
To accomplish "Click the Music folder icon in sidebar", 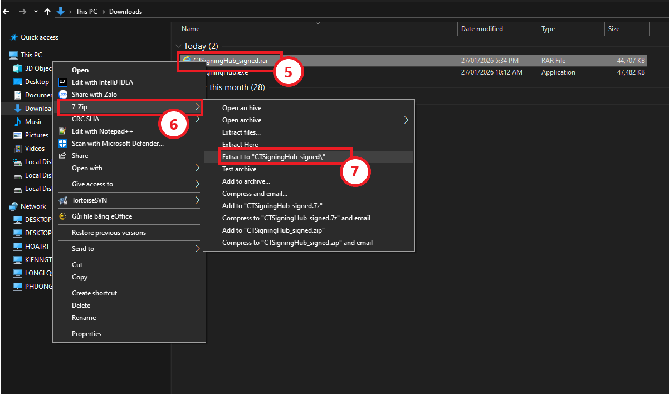I will [17, 122].
